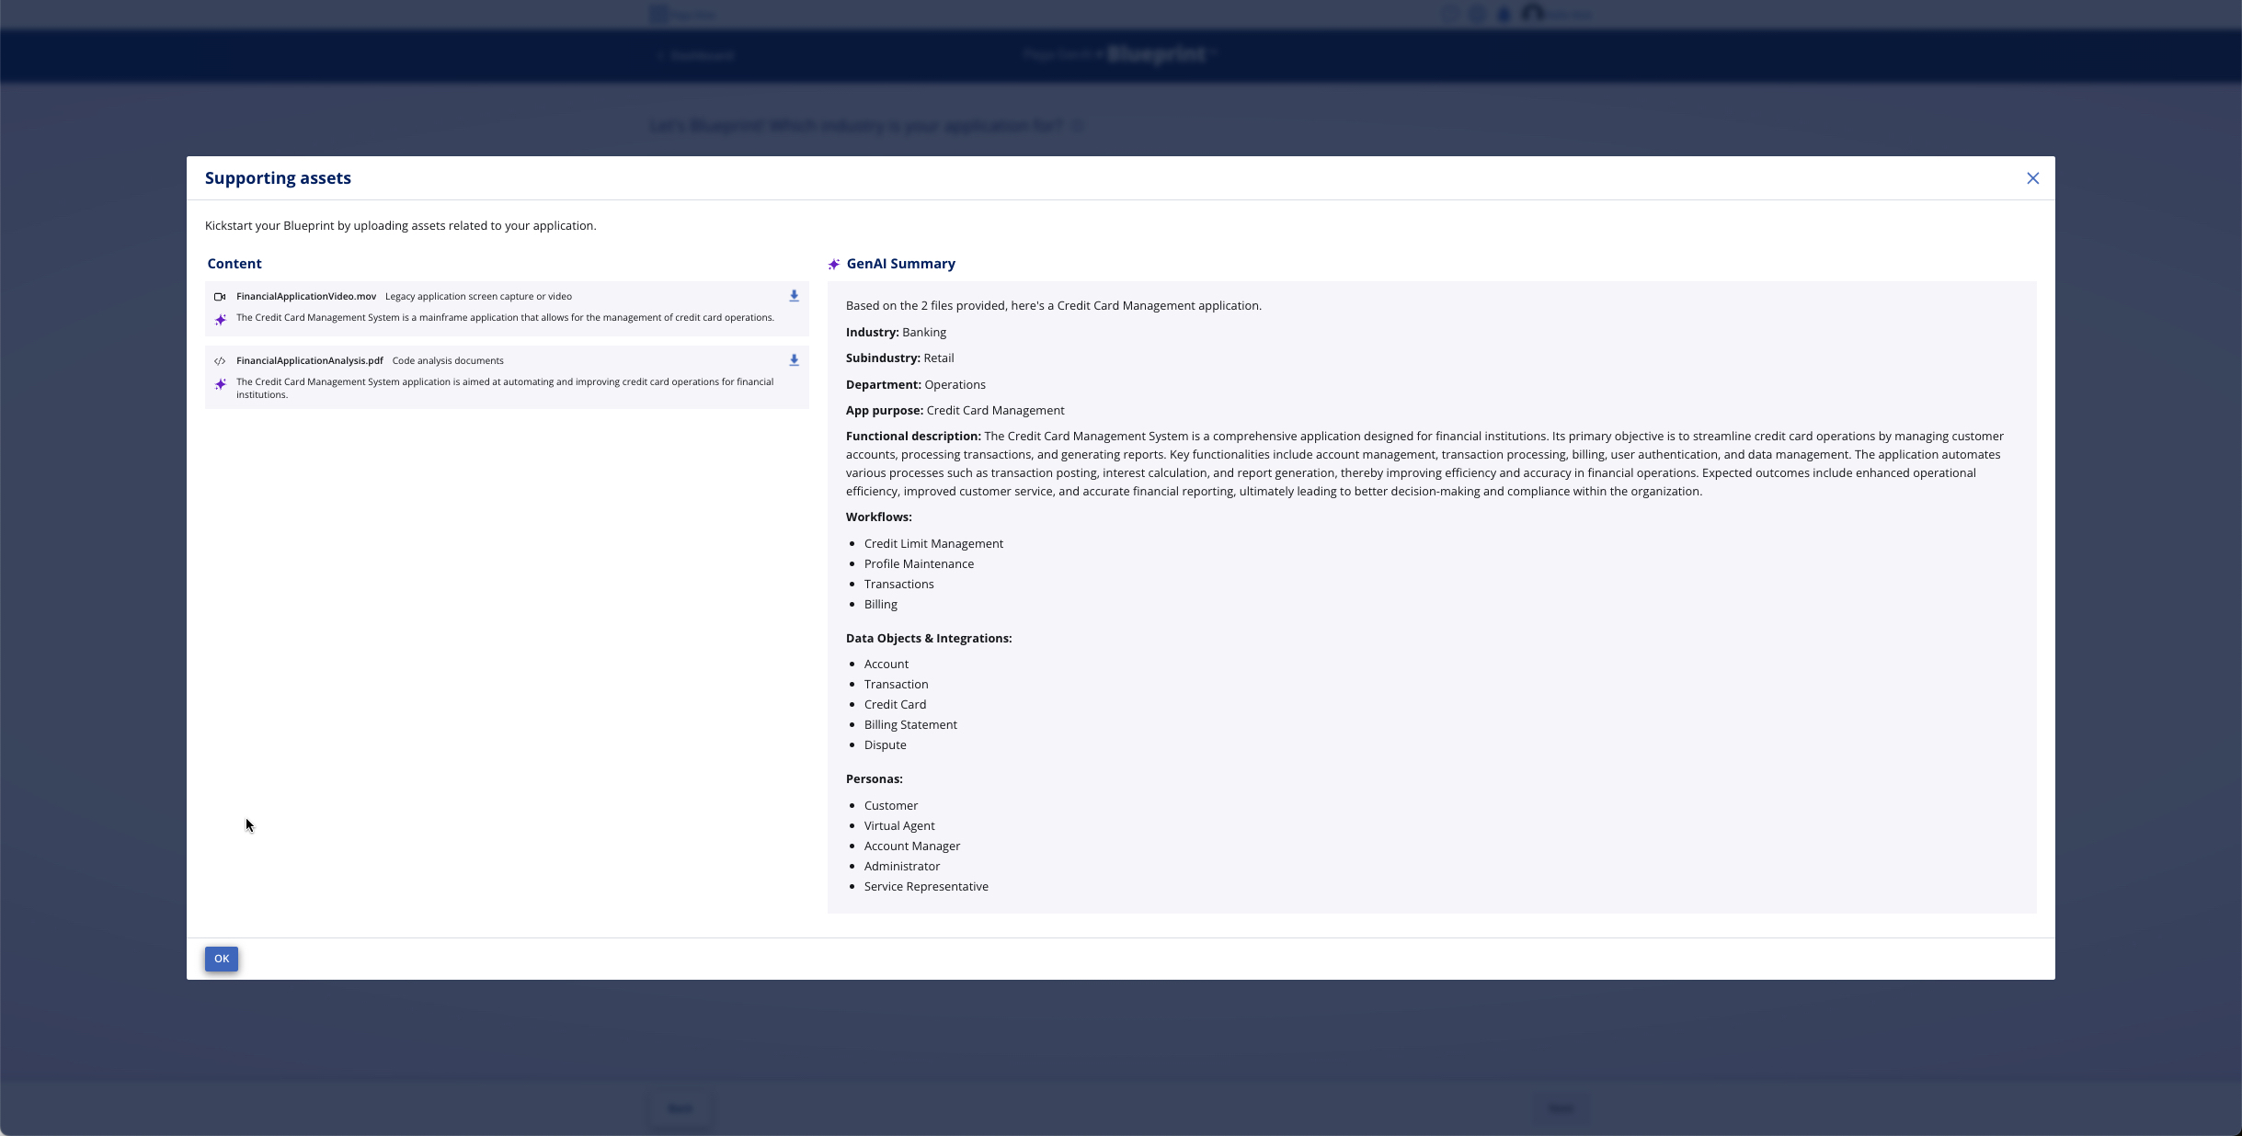Click the Legacy application screen capture label

[x=478, y=296]
